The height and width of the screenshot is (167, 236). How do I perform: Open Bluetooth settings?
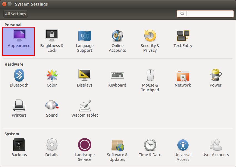tap(19, 78)
